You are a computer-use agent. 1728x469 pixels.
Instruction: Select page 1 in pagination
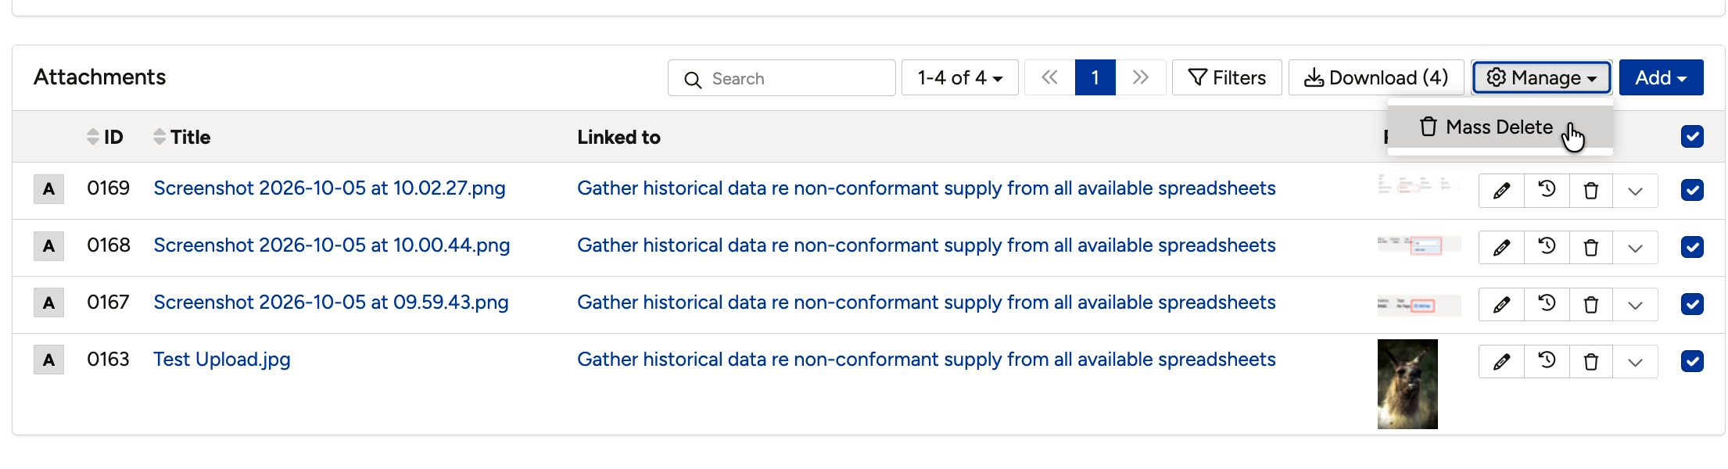point(1095,77)
